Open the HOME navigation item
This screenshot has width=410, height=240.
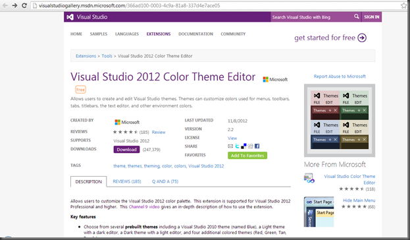click(76, 34)
